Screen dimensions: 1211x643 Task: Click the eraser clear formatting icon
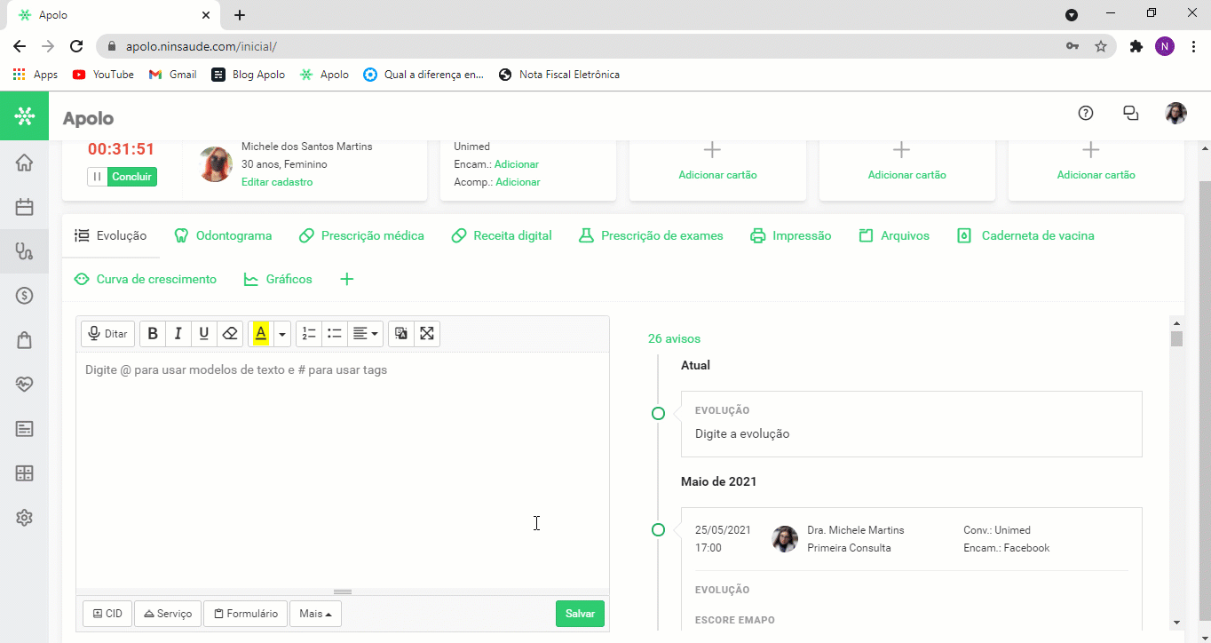click(230, 334)
